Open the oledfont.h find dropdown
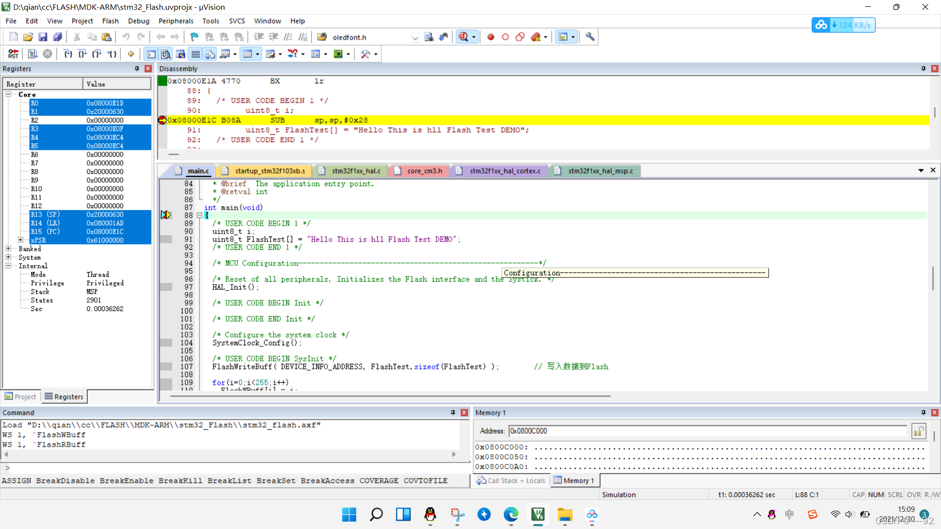This screenshot has width=941, height=529. click(x=415, y=37)
